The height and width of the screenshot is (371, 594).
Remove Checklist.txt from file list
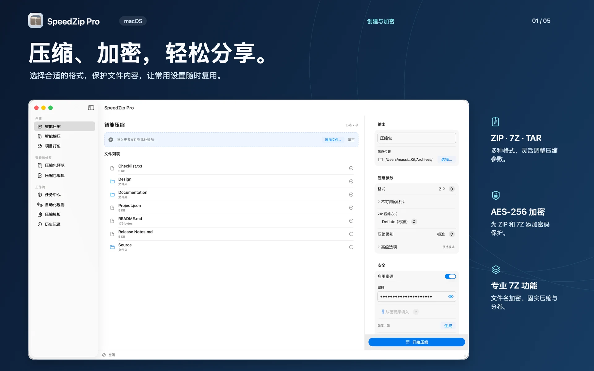point(351,168)
